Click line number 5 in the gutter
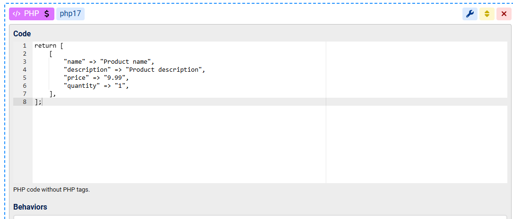This screenshot has height=219, width=513. [x=24, y=78]
